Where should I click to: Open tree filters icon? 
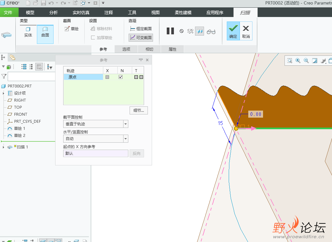click(x=50, y=67)
